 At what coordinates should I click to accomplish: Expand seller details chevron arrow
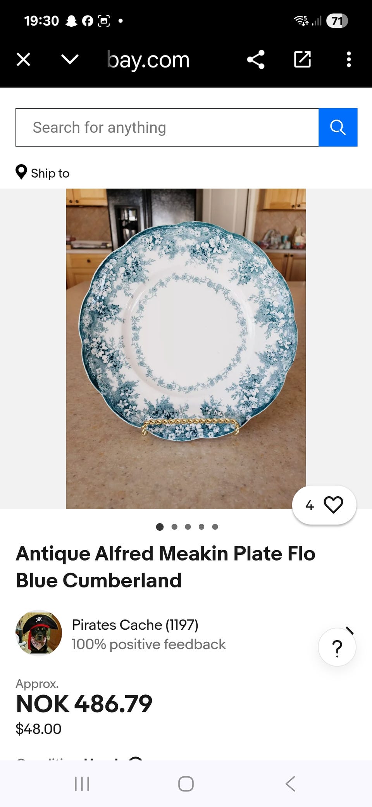click(350, 630)
